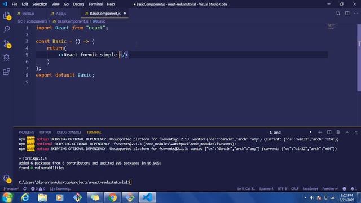Switch to the DEBUG CONSOLE panel tab
This screenshot has height=203, width=361.
[x=69, y=133]
